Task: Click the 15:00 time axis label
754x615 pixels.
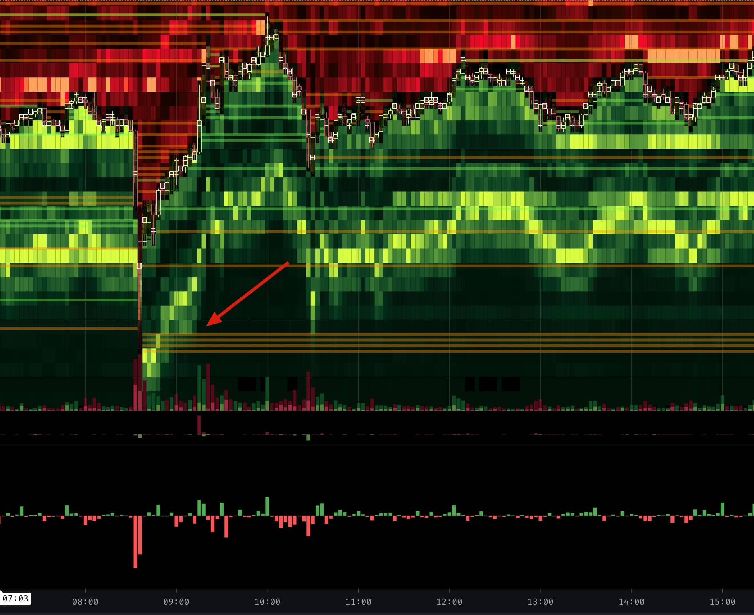Action: (x=722, y=602)
